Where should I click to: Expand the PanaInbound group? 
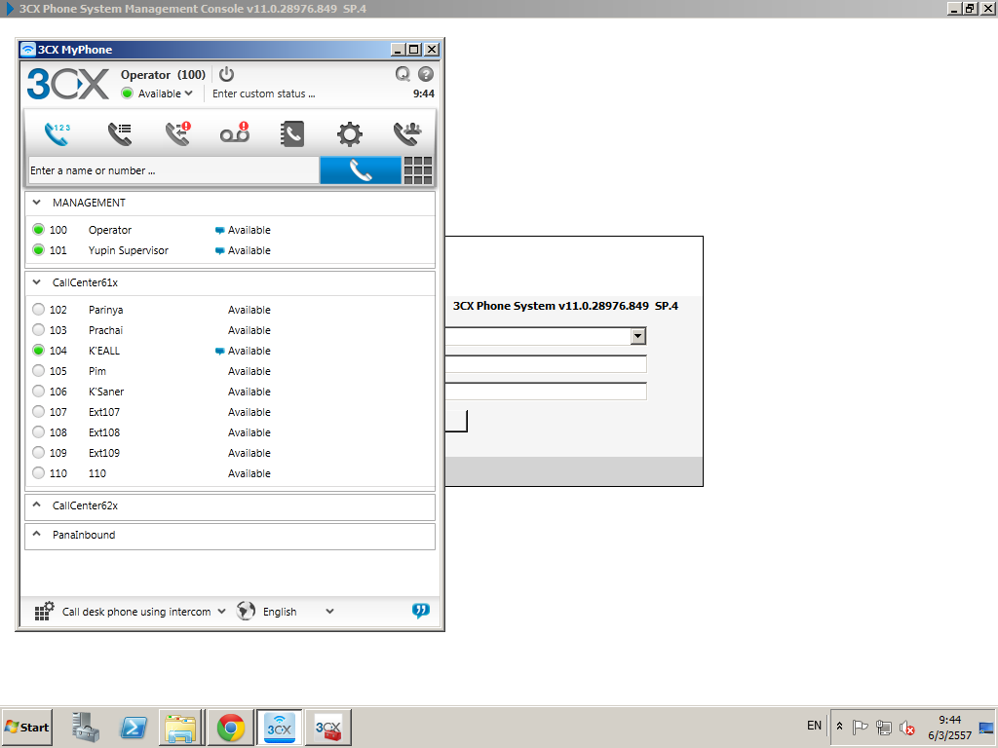click(37, 535)
